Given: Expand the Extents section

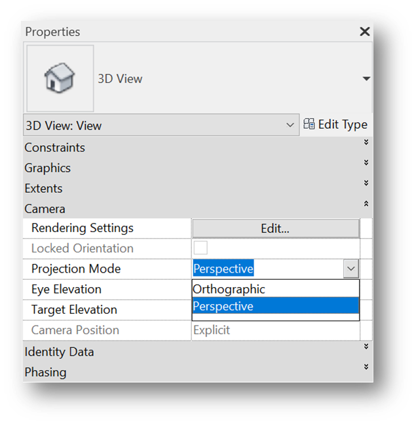Looking at the screenshot, I should pyautogui.click(x=366, y=182).
